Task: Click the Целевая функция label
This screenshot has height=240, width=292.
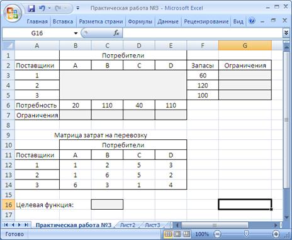Action: click(45, 205)
